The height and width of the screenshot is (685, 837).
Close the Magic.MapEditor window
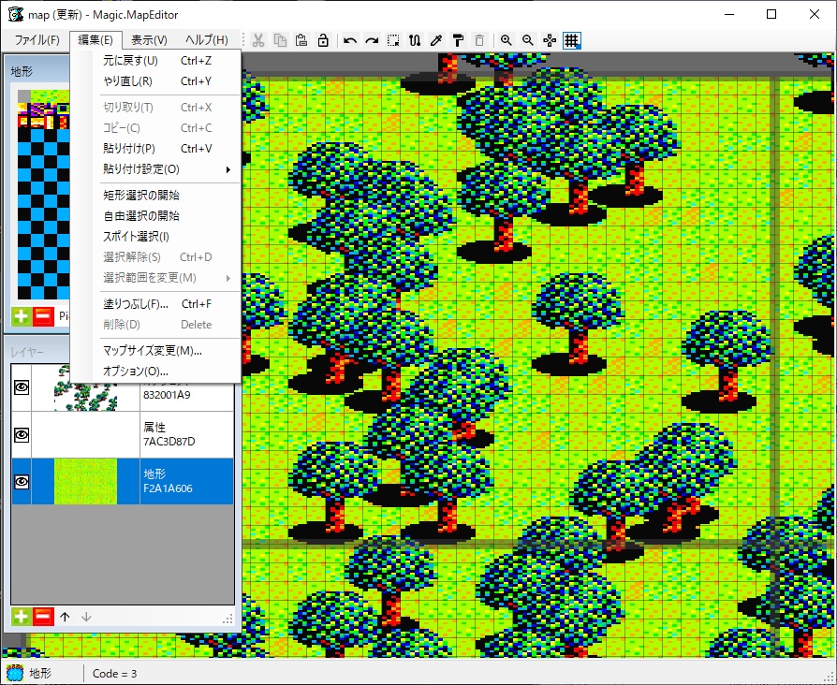point(814,14)
